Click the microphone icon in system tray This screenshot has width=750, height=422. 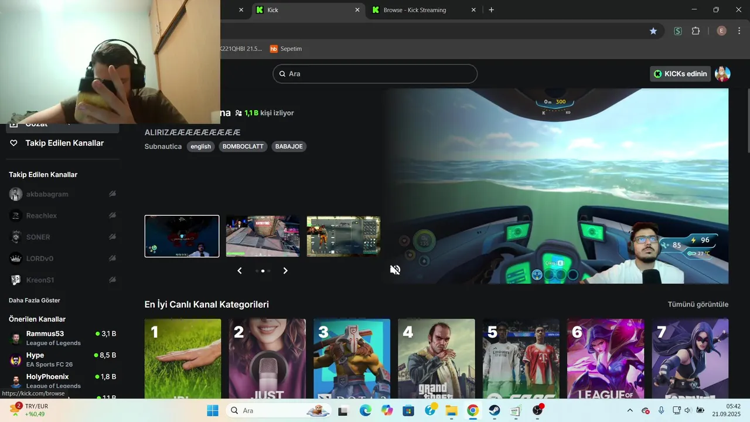[x=662, y=410]
